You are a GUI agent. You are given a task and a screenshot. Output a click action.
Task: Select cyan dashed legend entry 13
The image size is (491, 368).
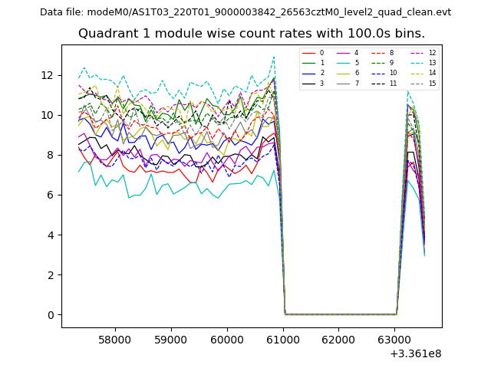click(x=422, y=63)
